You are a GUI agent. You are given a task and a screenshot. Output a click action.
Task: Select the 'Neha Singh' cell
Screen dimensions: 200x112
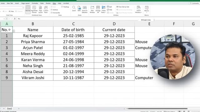pyautogui.click(x=33, y=66)
